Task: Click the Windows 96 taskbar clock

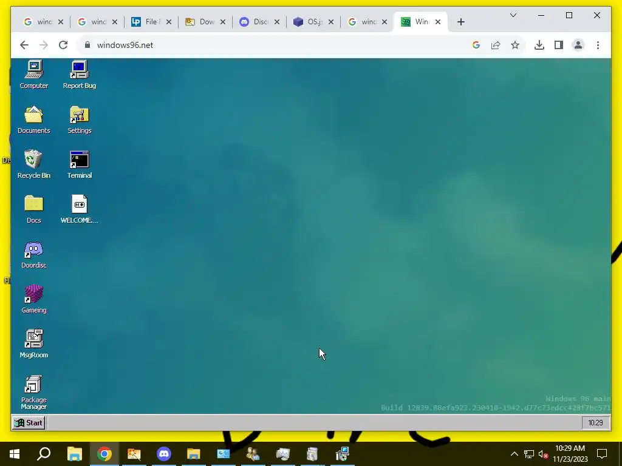Action: (x=595, y=423)
